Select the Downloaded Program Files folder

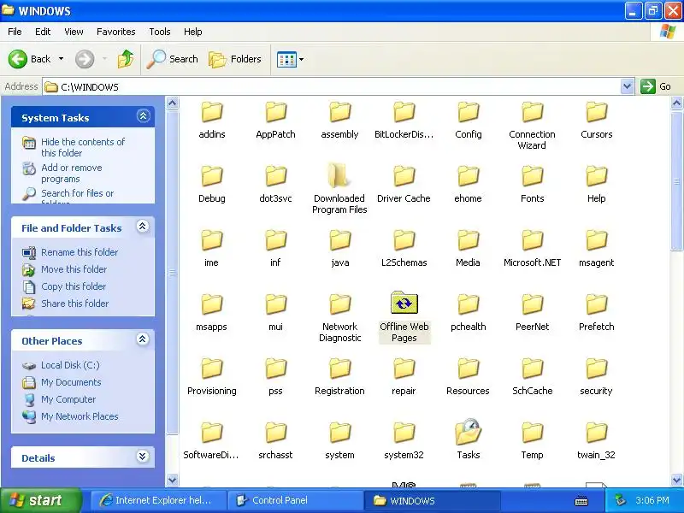[339, 187]
